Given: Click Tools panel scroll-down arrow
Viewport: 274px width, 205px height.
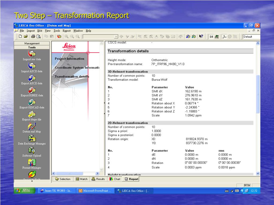Looking at the screenshot, I should click(32, 181).
